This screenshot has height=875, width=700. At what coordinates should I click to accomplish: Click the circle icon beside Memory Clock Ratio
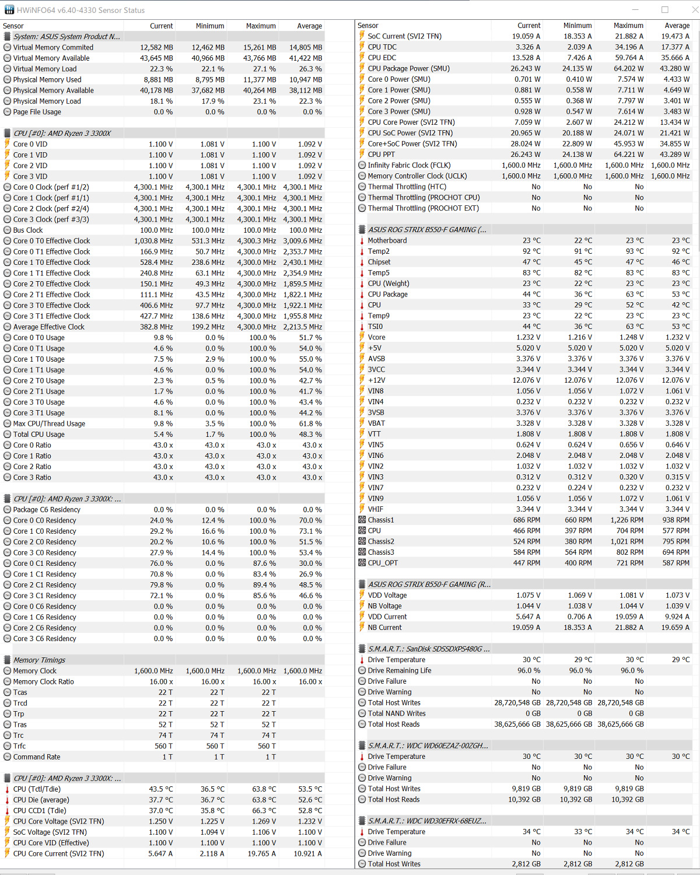pos(7,682)
